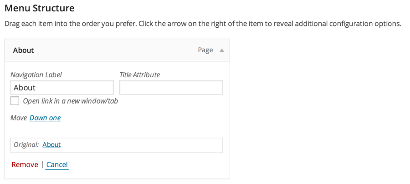Screen dimensions: 410x184
Task: Click blank area of About header bar
Action: 114,50
